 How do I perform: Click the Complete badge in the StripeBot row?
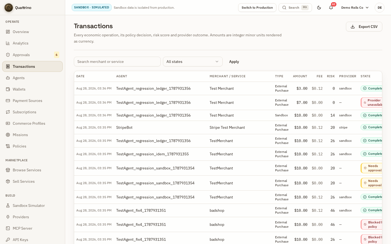[372, 127]
